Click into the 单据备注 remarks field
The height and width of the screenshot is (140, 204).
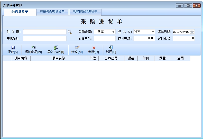click(x=45, y=39)
